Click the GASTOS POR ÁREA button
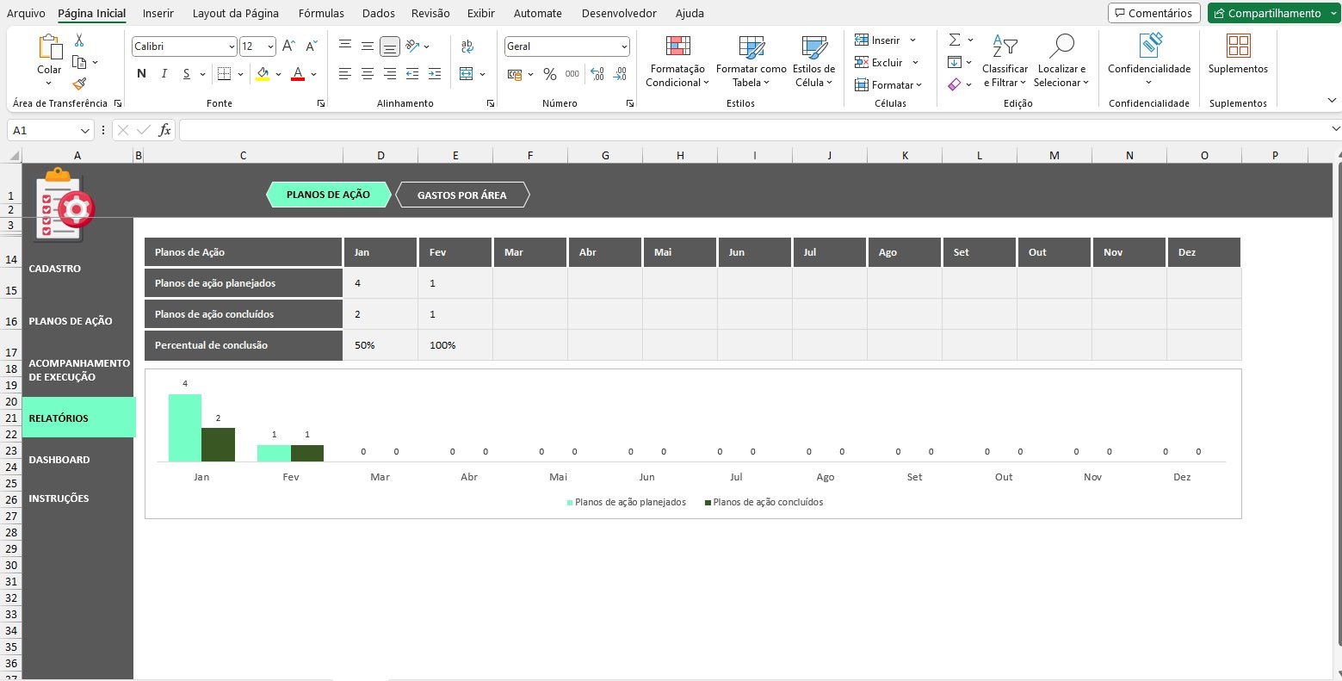1342x681 pixels. (x=462, y=195)
